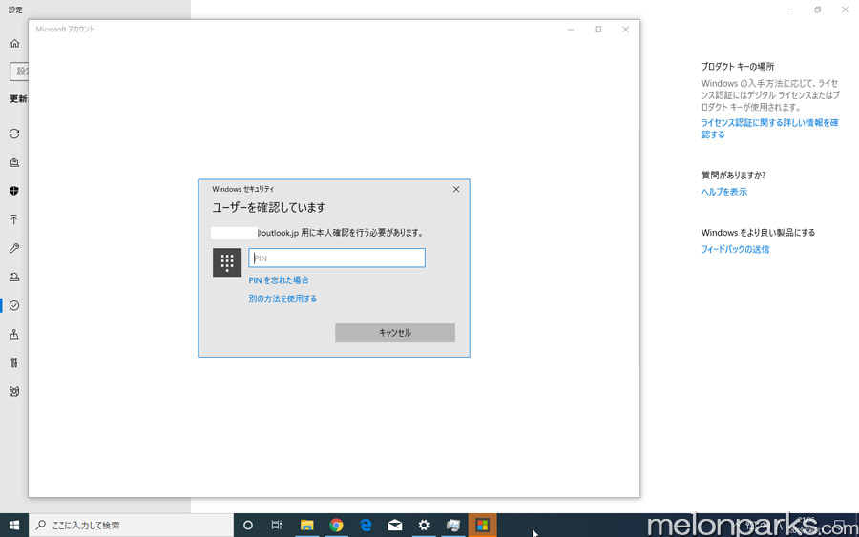Restore down the 設定 window

817,10
